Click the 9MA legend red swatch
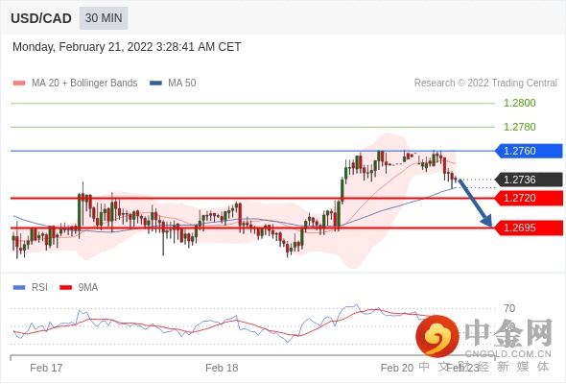This screenshot has height=384, width=566. 65,288
